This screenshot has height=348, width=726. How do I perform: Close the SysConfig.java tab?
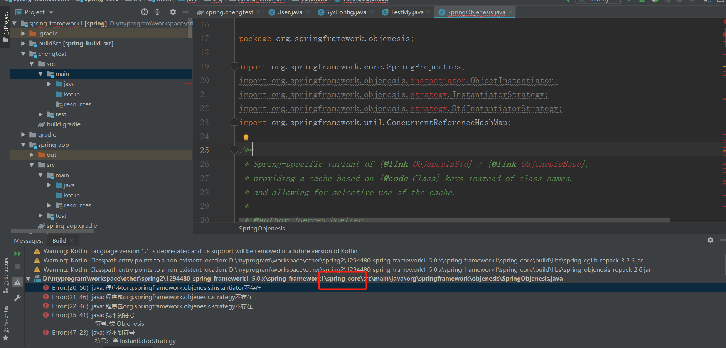pyautogui.click(x=372, y=12)
